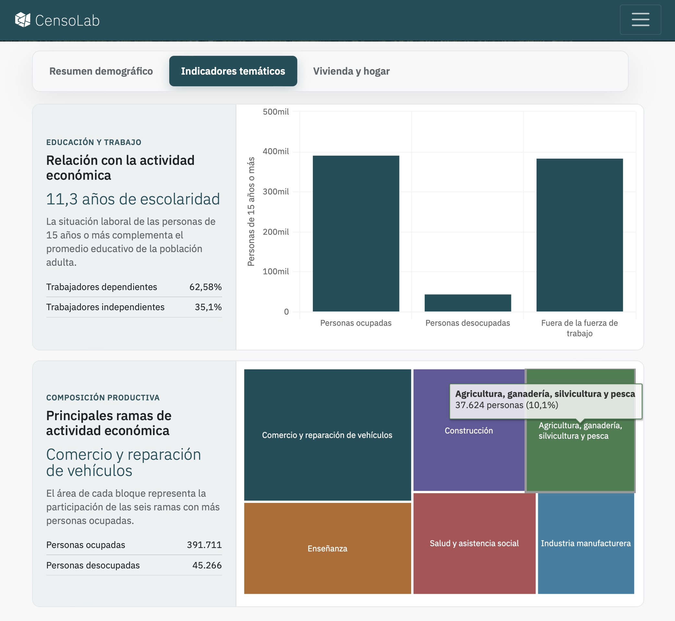Click the Salud y asistencia social block

click(474, 543)
